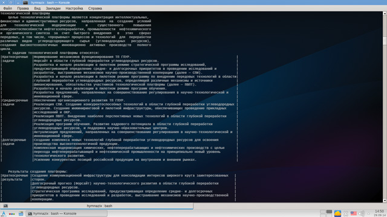Viewport: 387px width, 217px height.
Task: Open the file manager icon in taskbar
Action: (21, 213)
